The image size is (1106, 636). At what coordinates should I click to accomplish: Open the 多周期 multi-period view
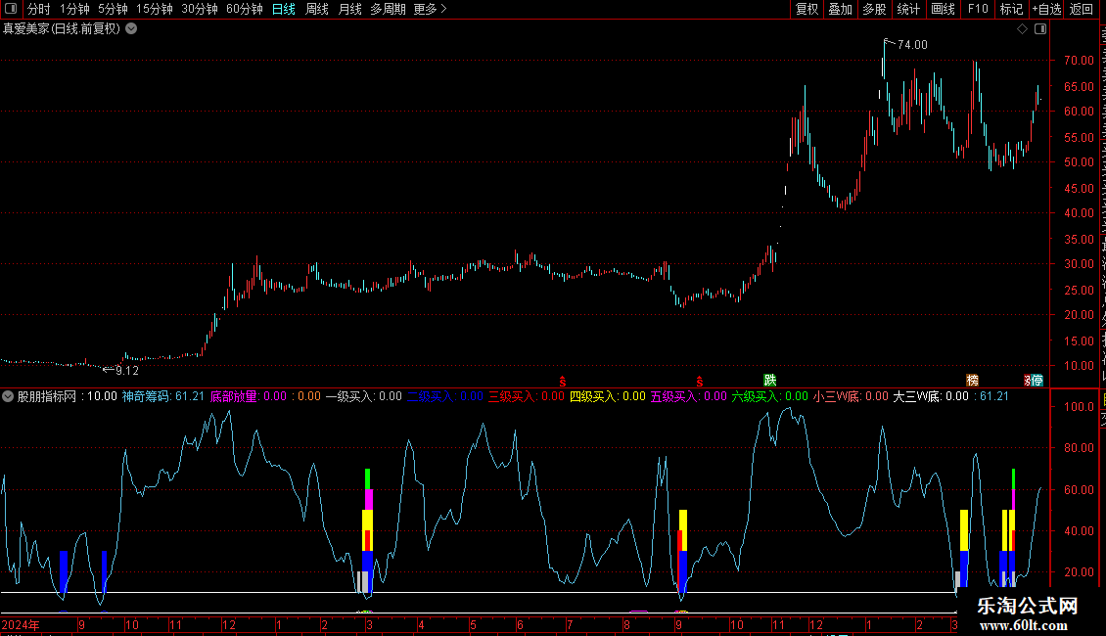click(388, 9)
